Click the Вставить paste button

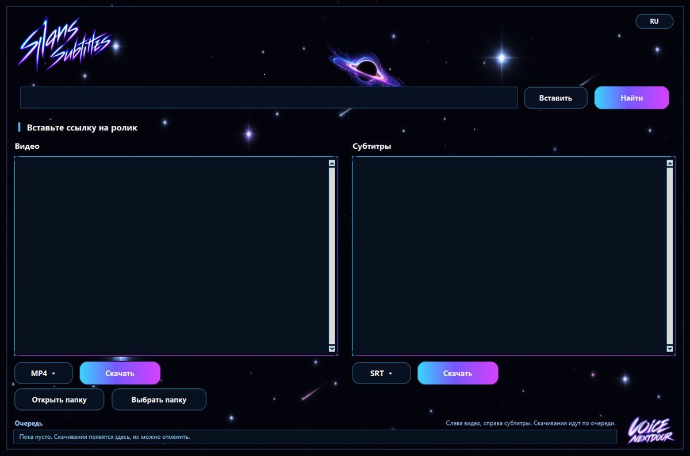[555, 98]
